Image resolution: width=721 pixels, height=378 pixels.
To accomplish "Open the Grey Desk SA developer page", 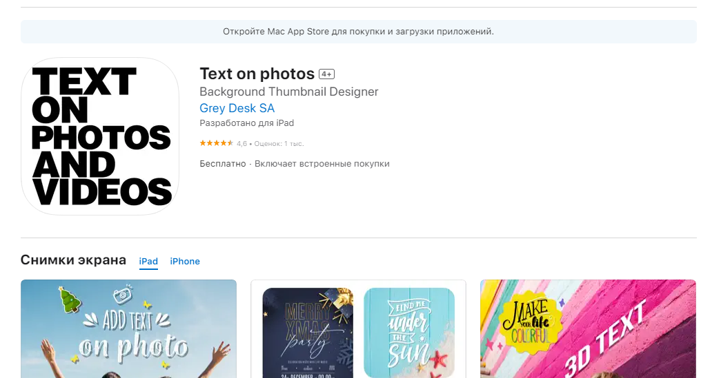I will [x=237, y=108].
